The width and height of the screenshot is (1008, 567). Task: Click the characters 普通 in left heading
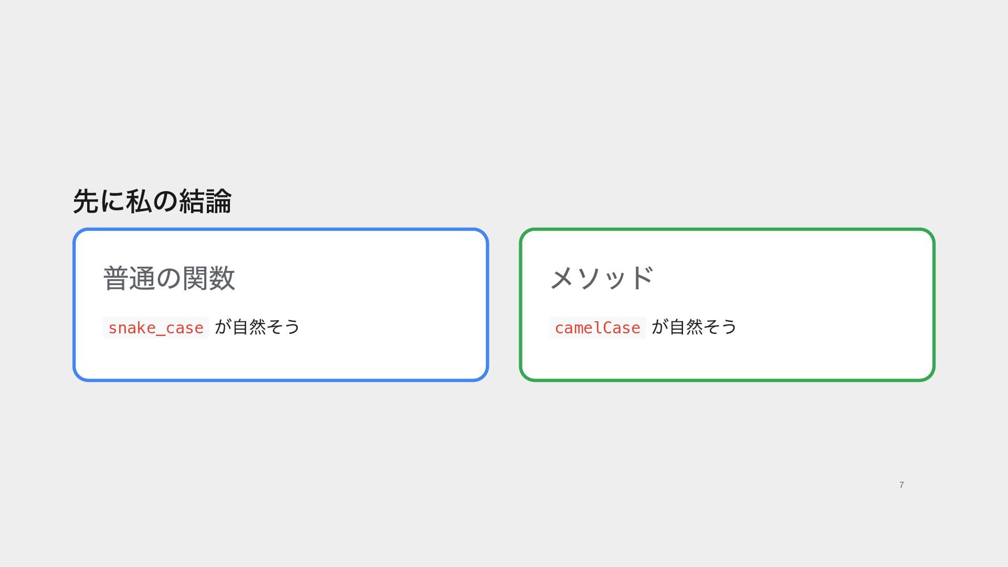[x=129, y=278]
